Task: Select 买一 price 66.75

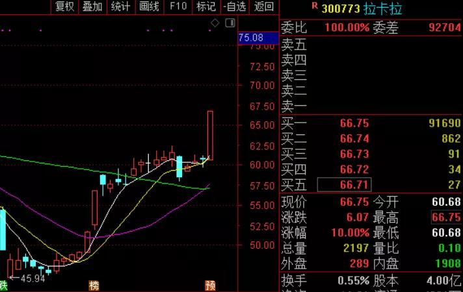Action: 354,123
